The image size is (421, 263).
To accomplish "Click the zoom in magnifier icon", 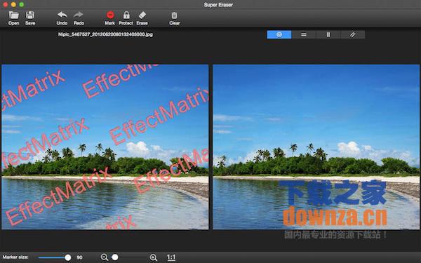I will point(153,257).
